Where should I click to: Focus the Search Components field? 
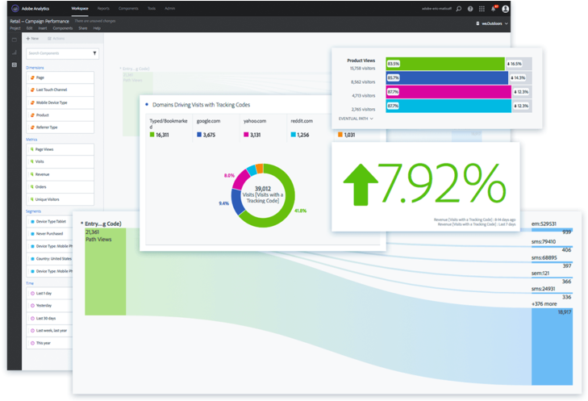pos(62,53)
